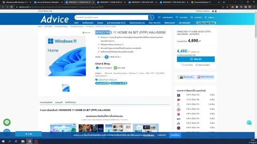Open the browser extensions puzzle icon
Image resolution: width=257 pixels, height=144 pixels.
(237, 7)
